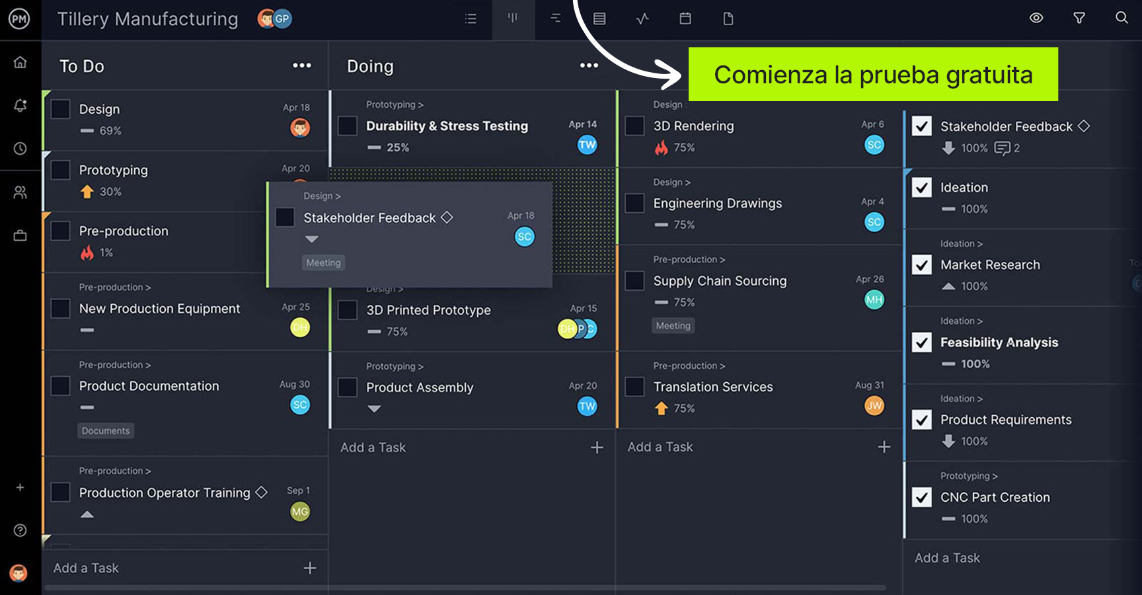The width and height of the screenshot is (1142, 595).
Task: Open Design parent breadcrumb on Stakeholder Feedback card
Action: [x=322, y=196]
